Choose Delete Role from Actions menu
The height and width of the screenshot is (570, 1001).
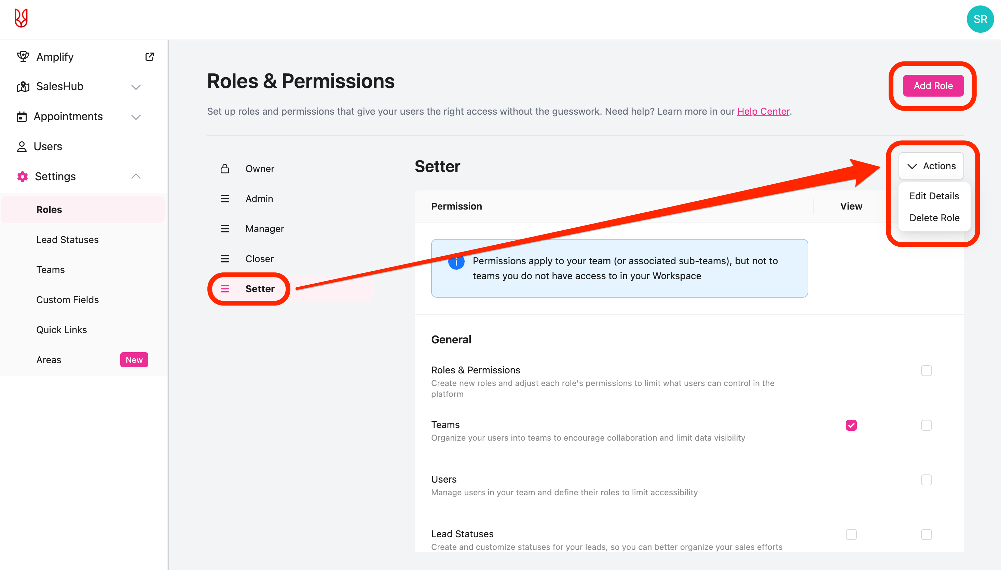(934, 218)
